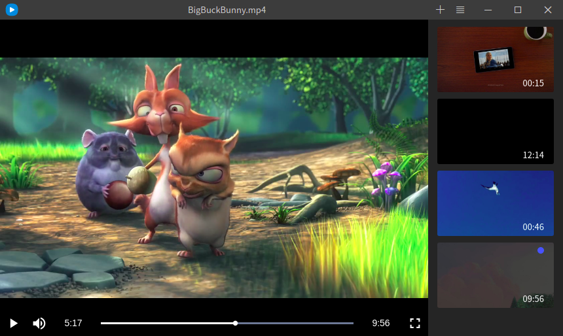Open the 00:15 playlist thumbnail
563x336 pixels.
coord(495,59)
